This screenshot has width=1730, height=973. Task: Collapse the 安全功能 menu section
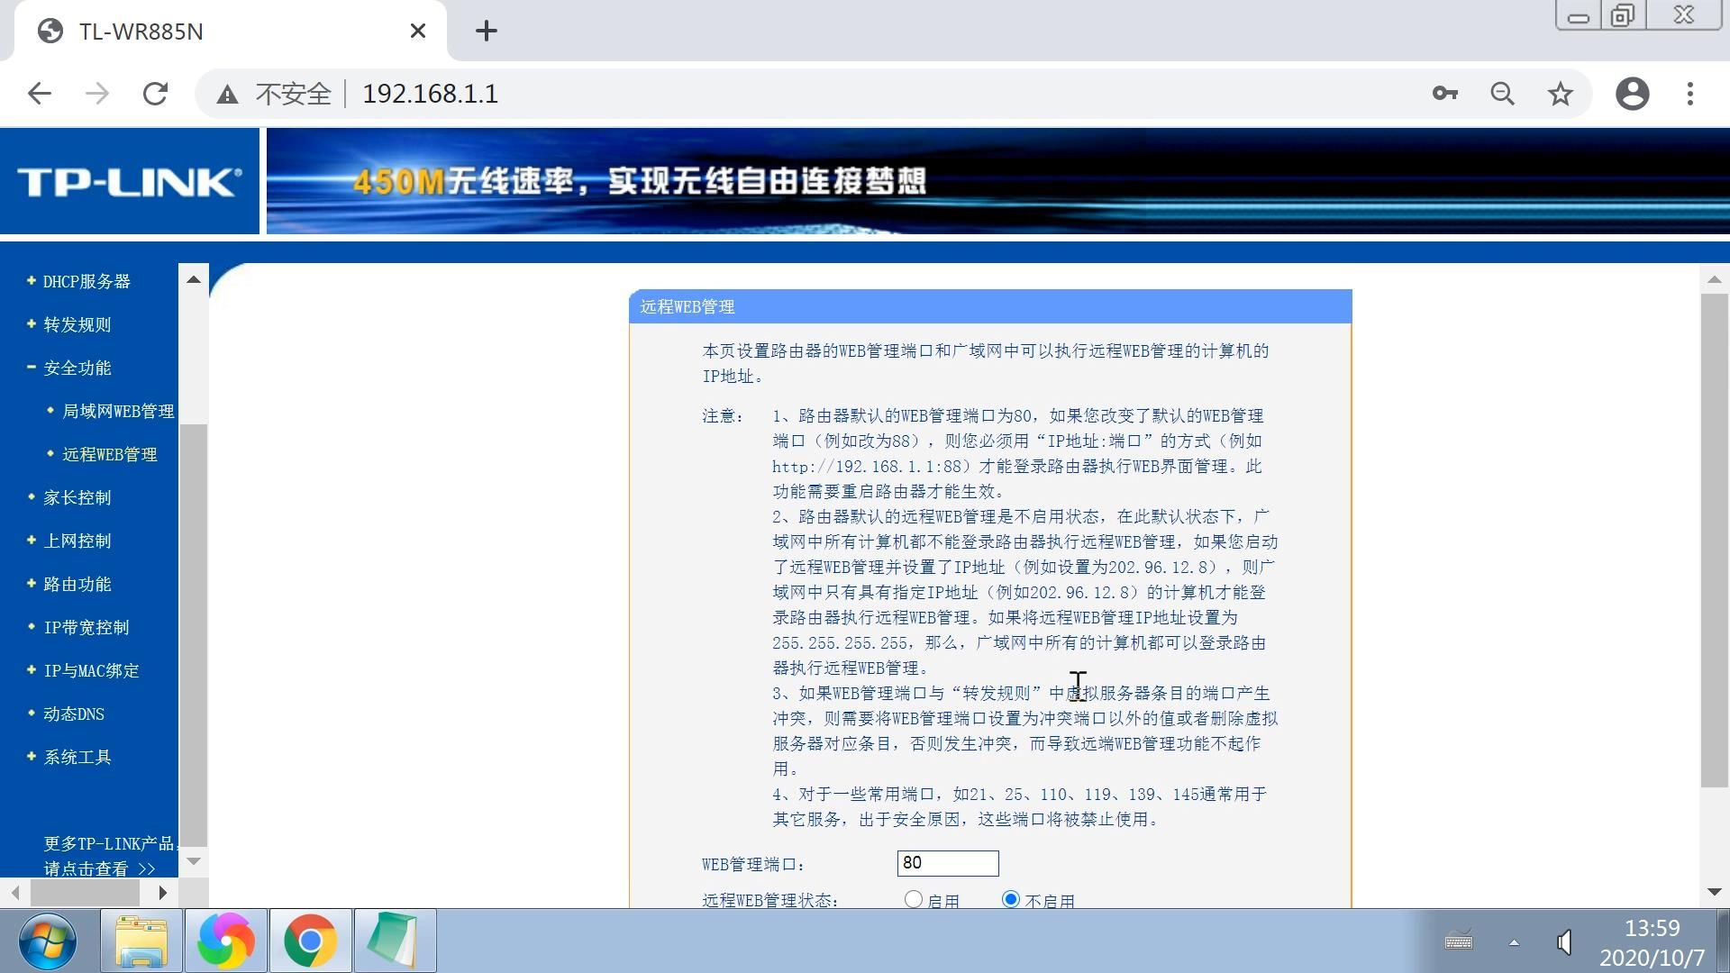tap(77, 368)
